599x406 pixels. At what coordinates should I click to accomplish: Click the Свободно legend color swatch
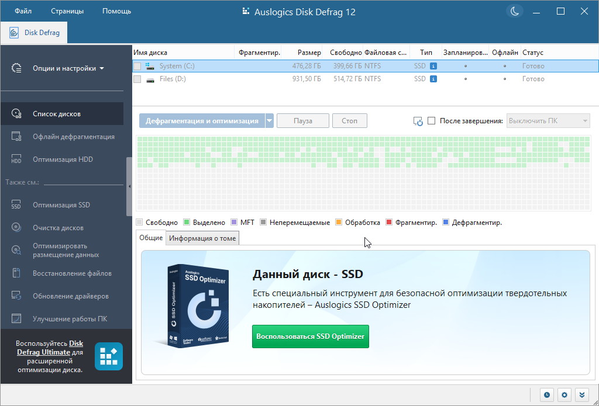click(x=139, y=223)
